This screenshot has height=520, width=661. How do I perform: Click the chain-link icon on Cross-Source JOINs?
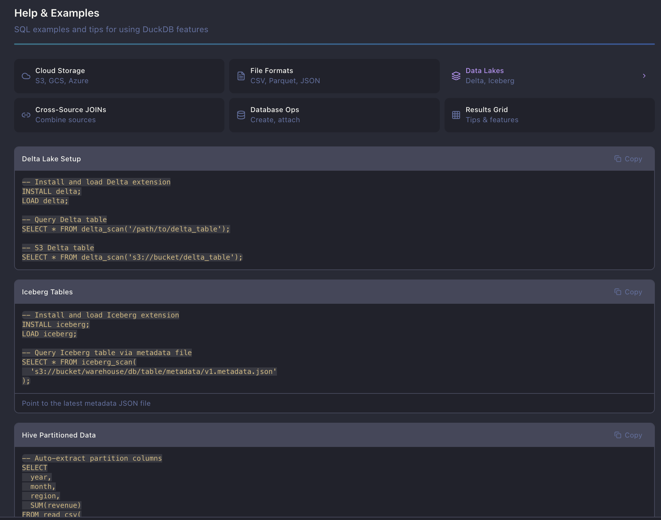[x=26, y=115]
